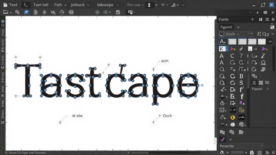
Task: Click the white cloud shape icon
Action: [233, 125]
